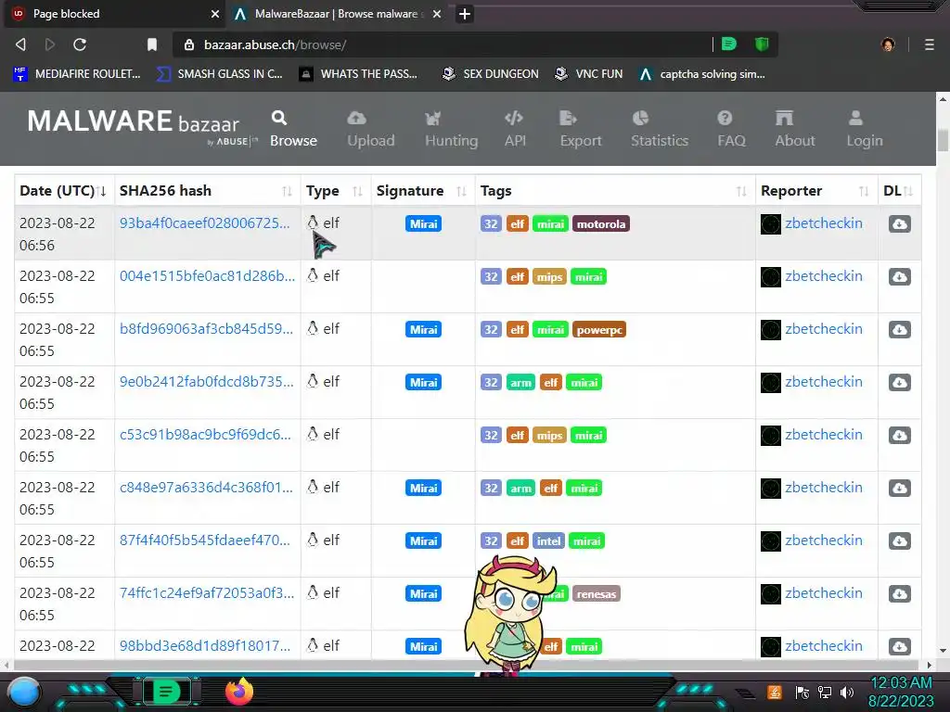
Task: Sort table by Tags column
Action: tap(614, 191)
